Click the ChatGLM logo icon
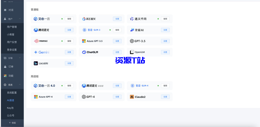 pos(84,52)
